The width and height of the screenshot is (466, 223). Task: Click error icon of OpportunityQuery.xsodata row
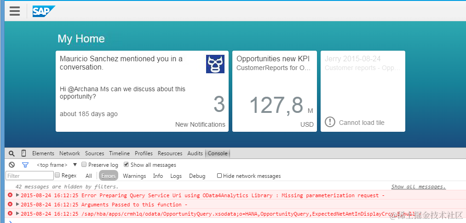tap(10, 213)
